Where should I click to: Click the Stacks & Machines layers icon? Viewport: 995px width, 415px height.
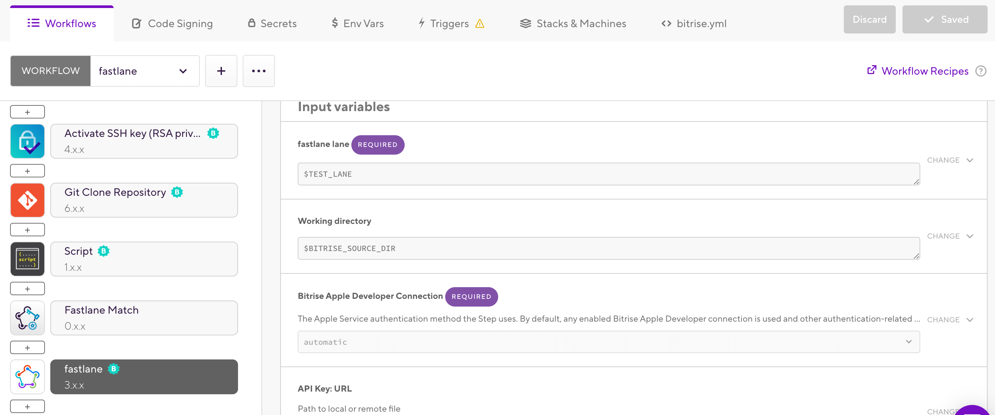[525, 23]
